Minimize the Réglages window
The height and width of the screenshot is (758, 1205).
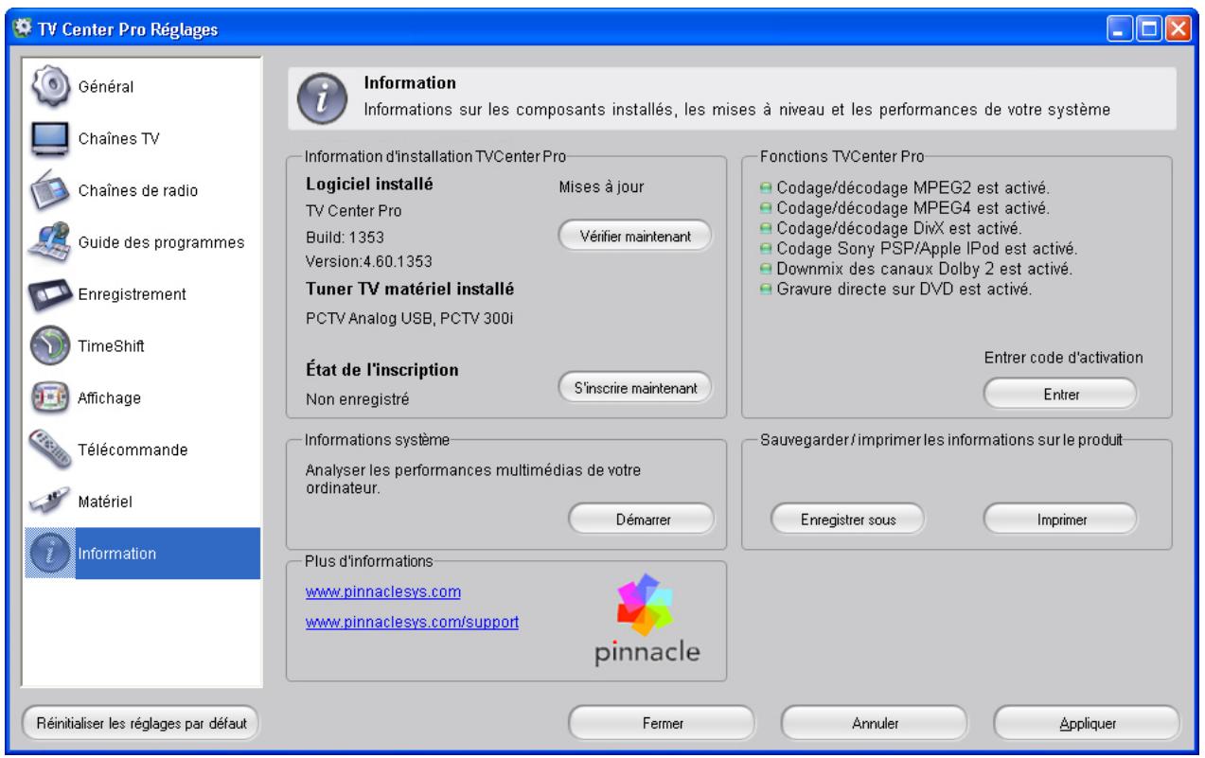[1122, 27]
